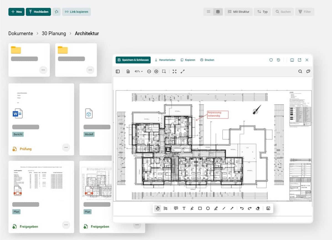
Task: Add a comment note annotation
Action: click(176, 208)
